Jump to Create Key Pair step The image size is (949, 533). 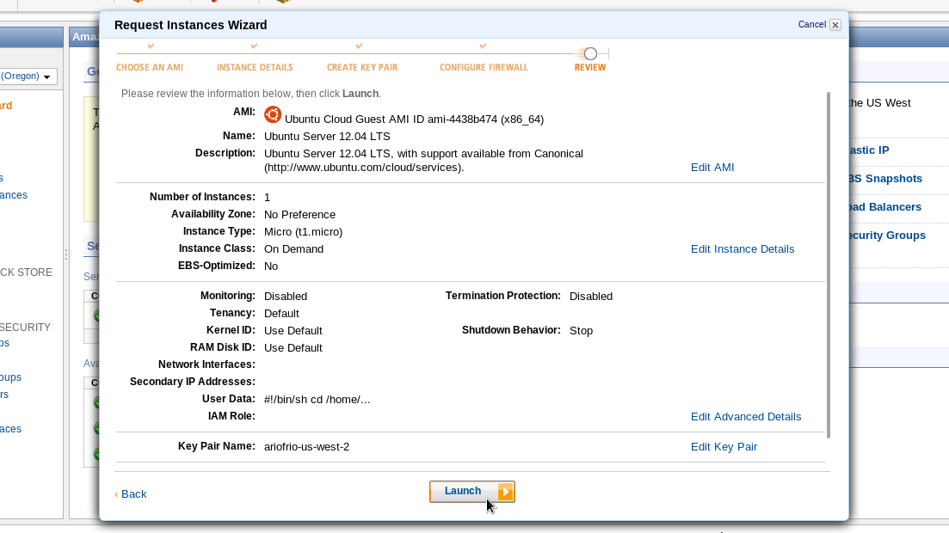tap(362, 67)
